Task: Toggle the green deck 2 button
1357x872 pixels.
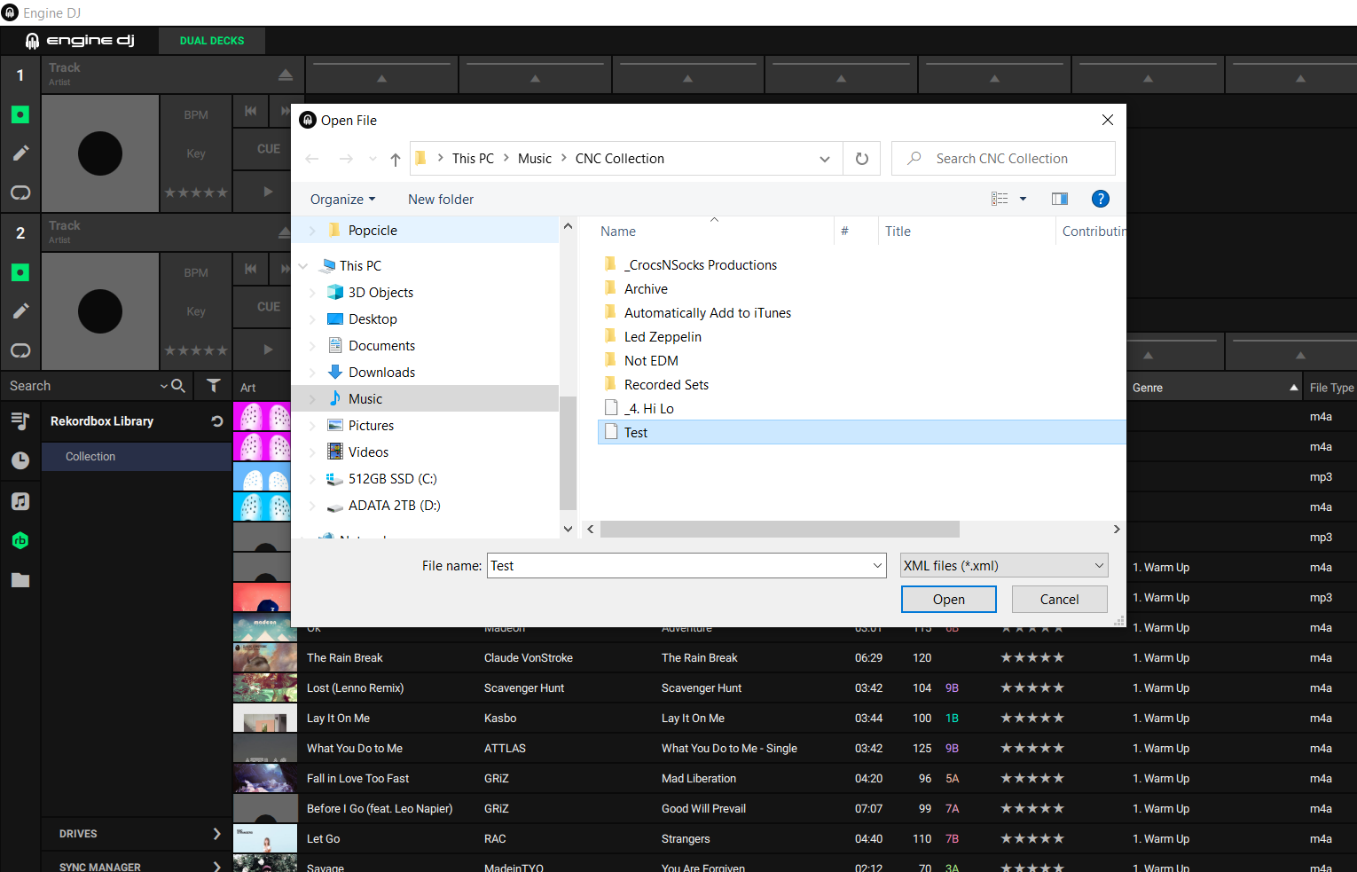Action: (20, 272)
